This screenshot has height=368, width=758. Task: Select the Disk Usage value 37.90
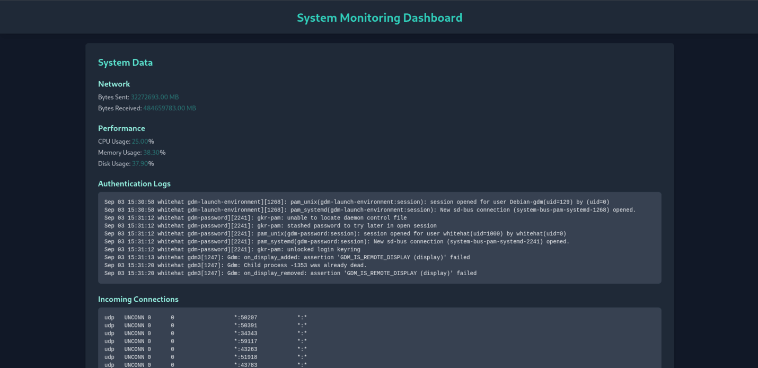click(x=140, y=164)
